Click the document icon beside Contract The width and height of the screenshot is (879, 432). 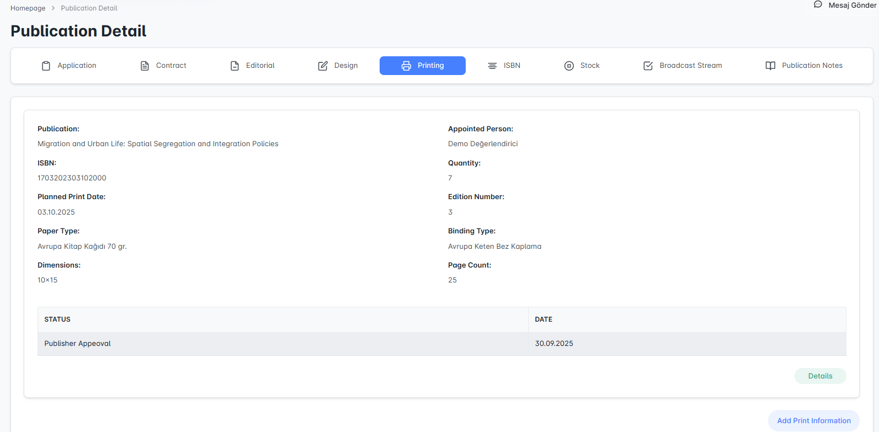coord(145,66)
